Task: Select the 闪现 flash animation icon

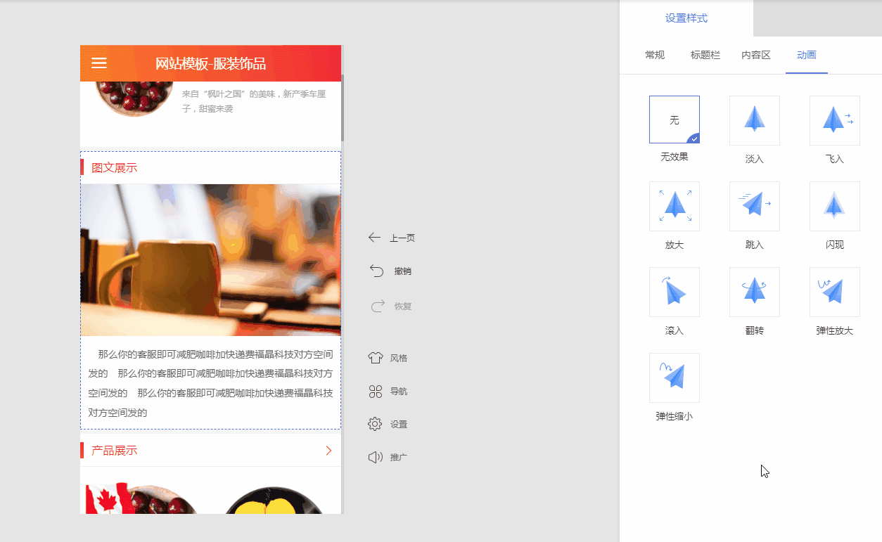Action: (x=835, y=206)
